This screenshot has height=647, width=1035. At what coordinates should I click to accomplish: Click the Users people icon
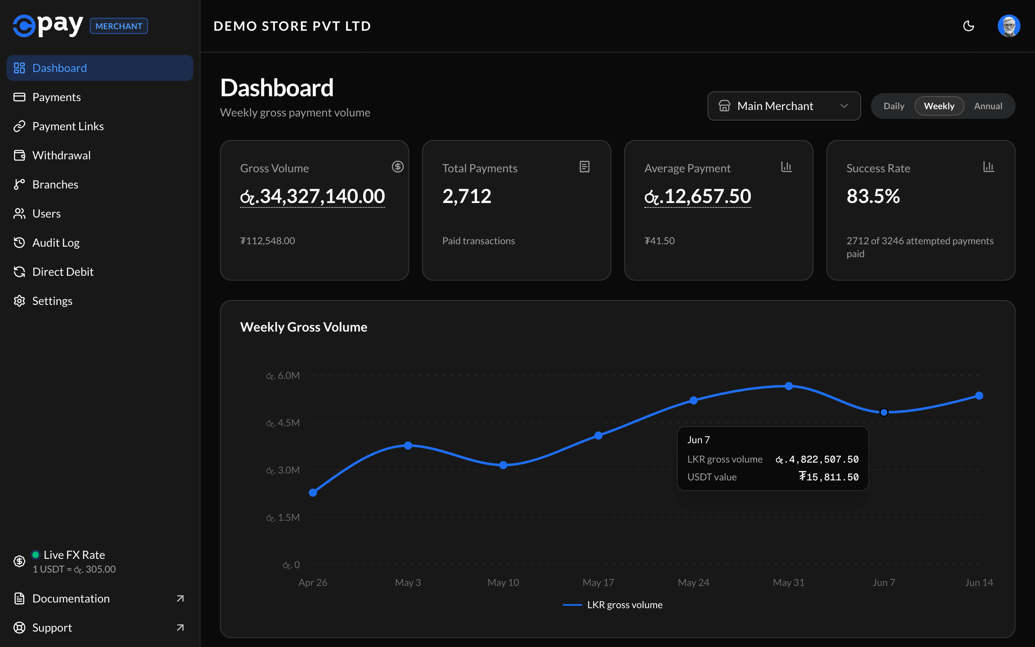tap(19, 214)
